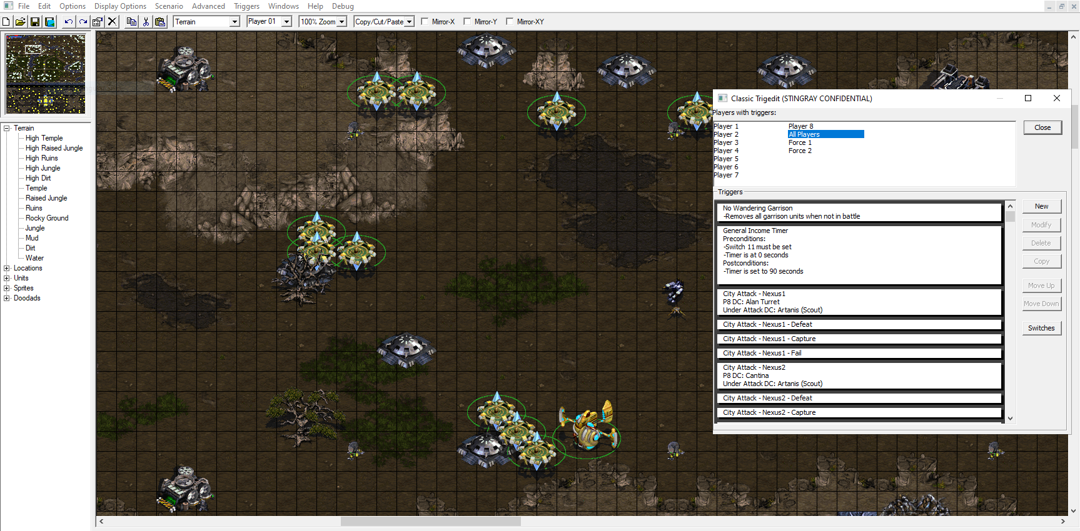
Task: Click the Modify trigger button
Action: tap(1041, 225)
